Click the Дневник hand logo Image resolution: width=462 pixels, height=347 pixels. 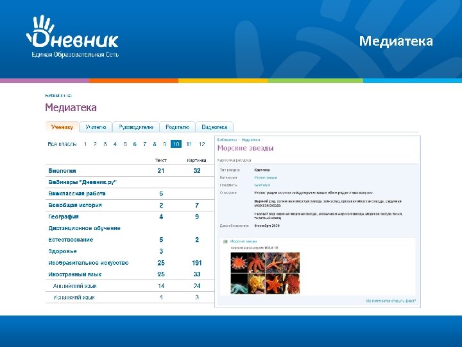(72, 36)
